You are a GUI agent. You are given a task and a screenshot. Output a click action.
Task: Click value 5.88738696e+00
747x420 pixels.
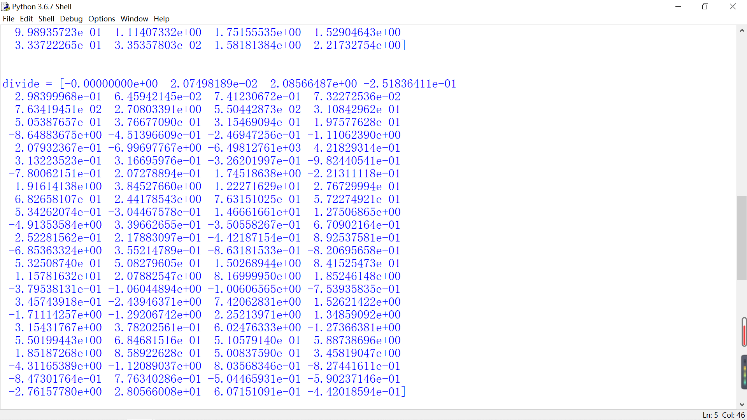[357, 340]
